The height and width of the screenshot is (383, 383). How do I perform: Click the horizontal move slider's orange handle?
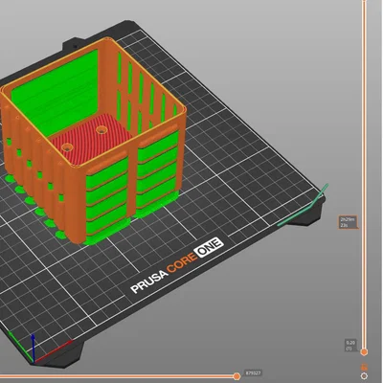[x=237, y=376]
